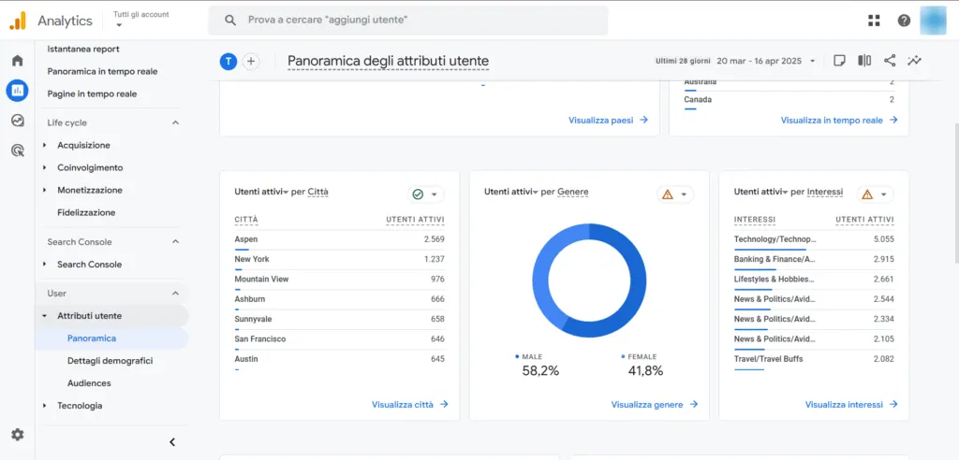
Task: Change Utenti attivi metric in Interessi card
Action: coord(760,192)
